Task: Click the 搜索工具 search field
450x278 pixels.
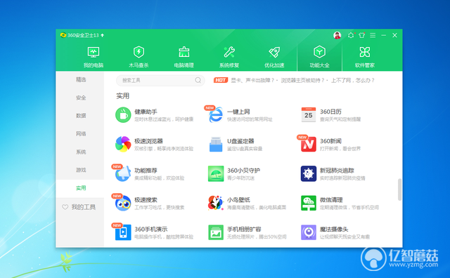Action: tap(160, 80)
